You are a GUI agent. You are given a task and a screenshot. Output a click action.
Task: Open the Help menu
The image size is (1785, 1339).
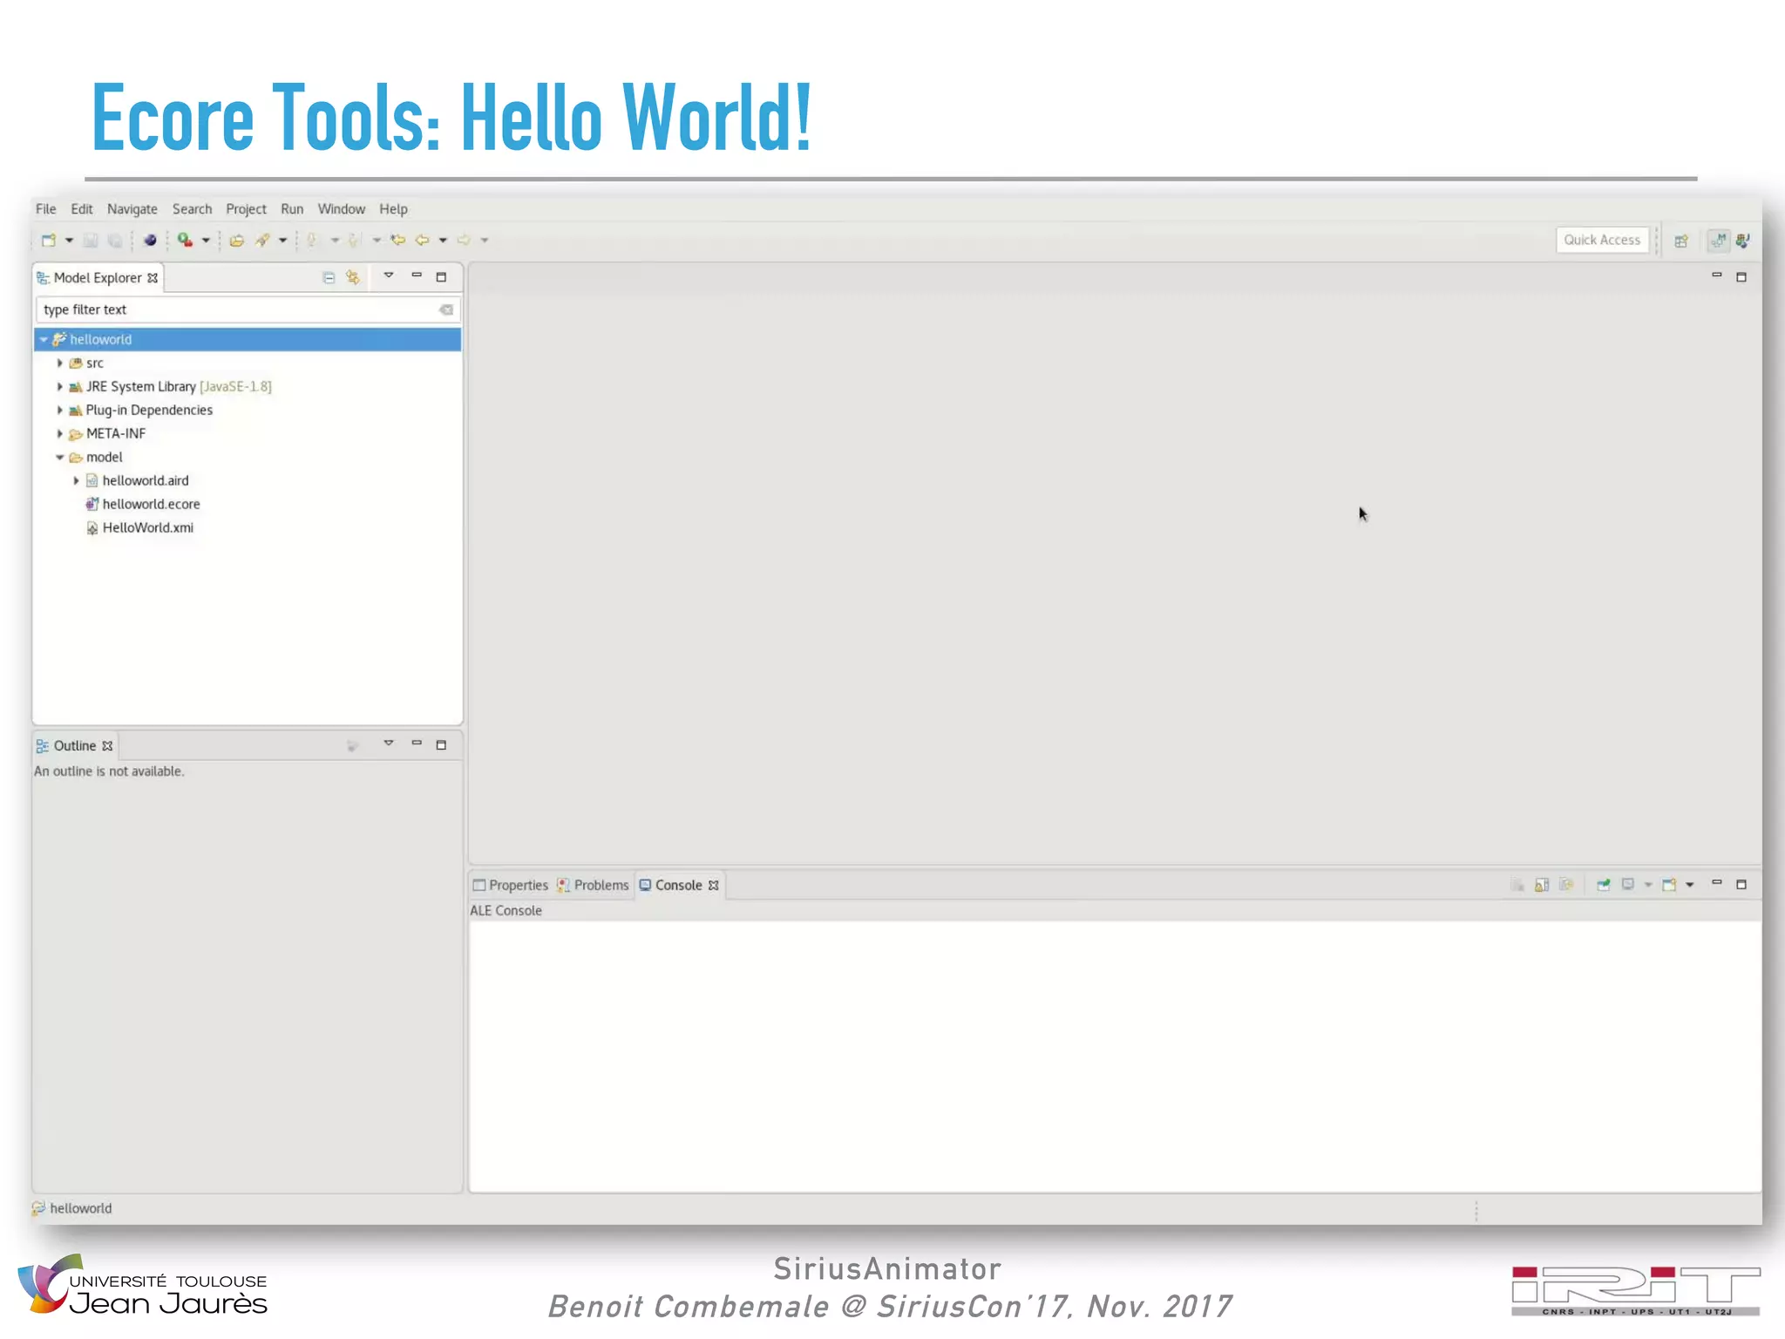click(x=393, y=209)
